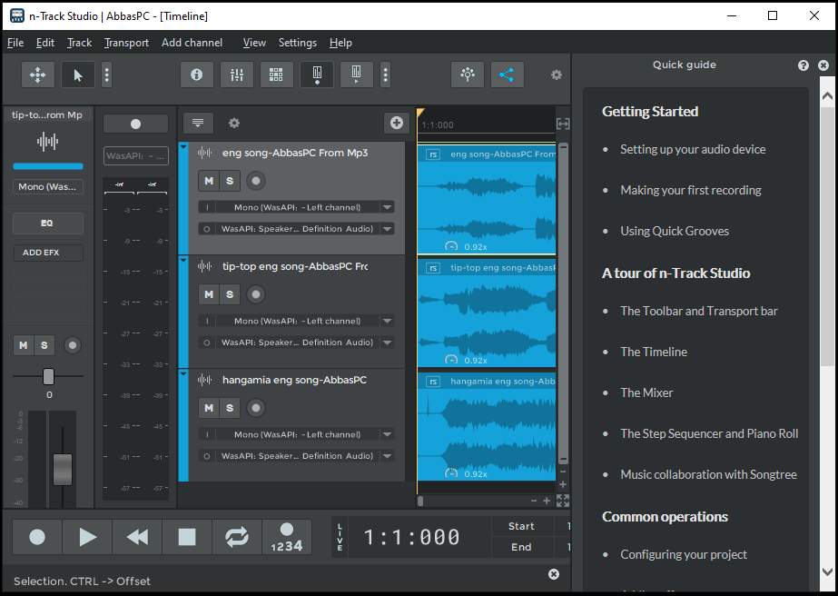This screenshot has height=596, width=838.
Task: Click the speed 0.92x icon on hangamia clip
Action: tap(451, 473)
